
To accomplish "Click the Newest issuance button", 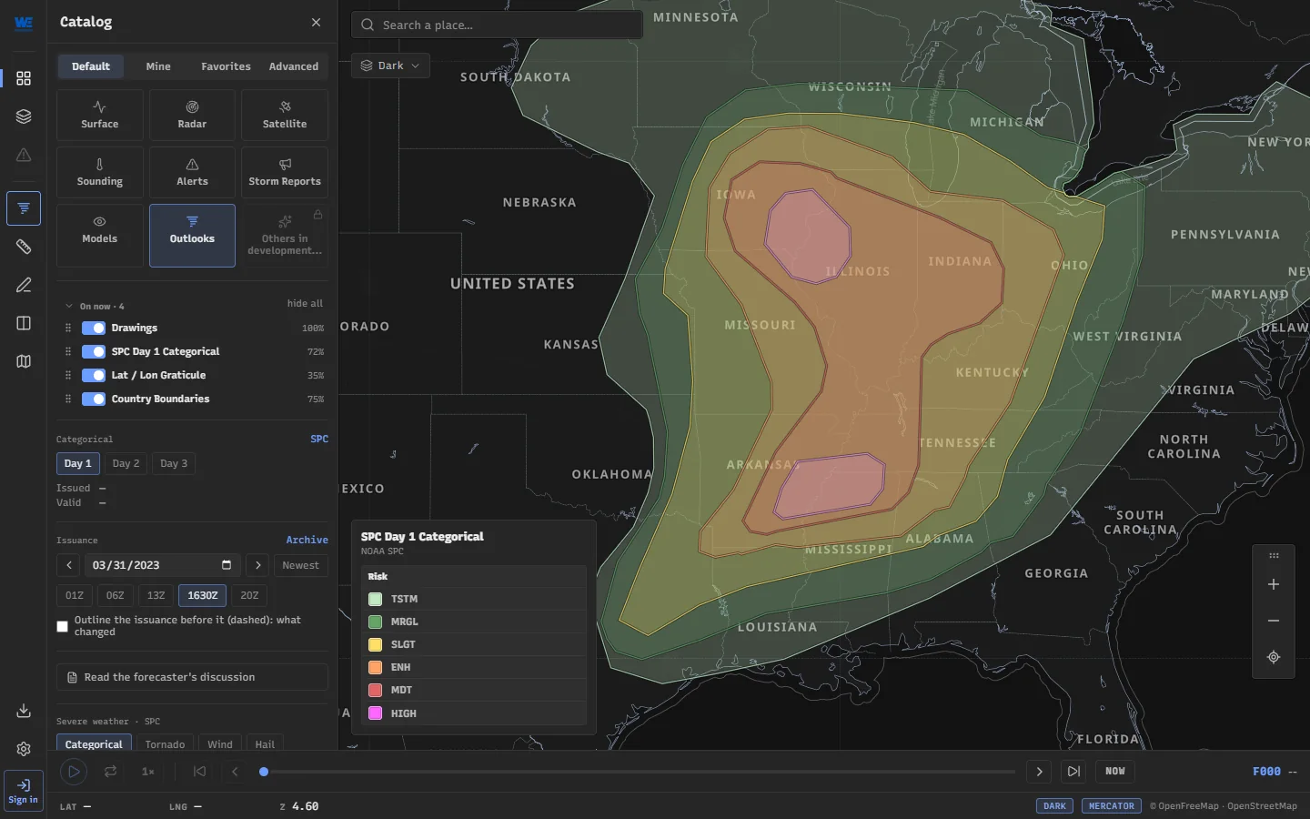I will (x=301, y=565).
